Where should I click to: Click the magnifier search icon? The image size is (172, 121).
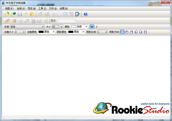27,21
